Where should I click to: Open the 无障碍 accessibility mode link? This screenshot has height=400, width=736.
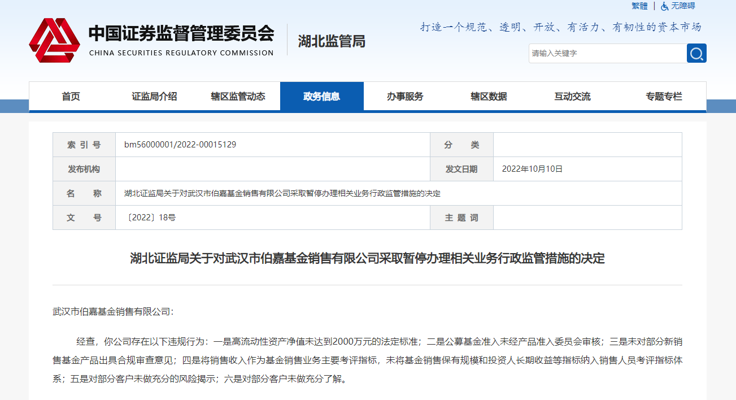tap(683, 6)
